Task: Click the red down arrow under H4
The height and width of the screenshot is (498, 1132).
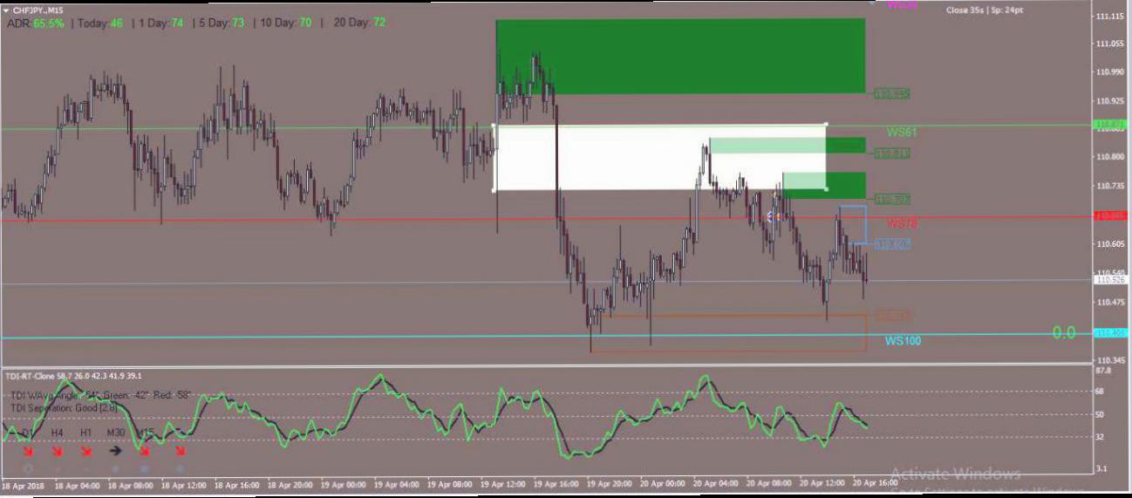Action: 57,452
